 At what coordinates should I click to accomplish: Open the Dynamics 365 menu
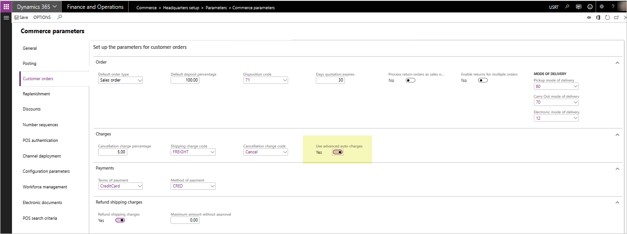[x=37, y=7]
